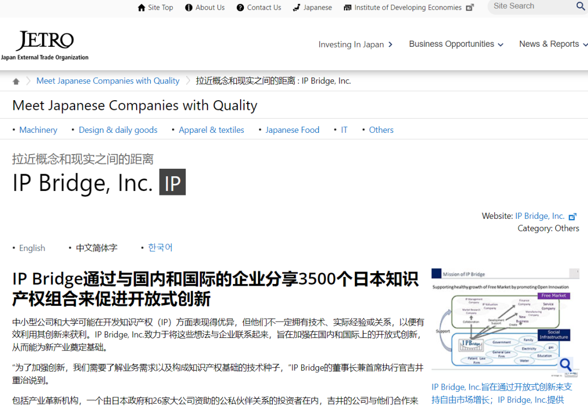This screenshot has width=588, height=406.
Task: Click the Category: Others text
Action: point(548,228)
